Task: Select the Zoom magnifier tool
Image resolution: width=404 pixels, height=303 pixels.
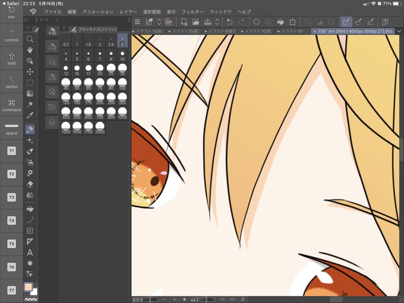Action: (30, 39)
